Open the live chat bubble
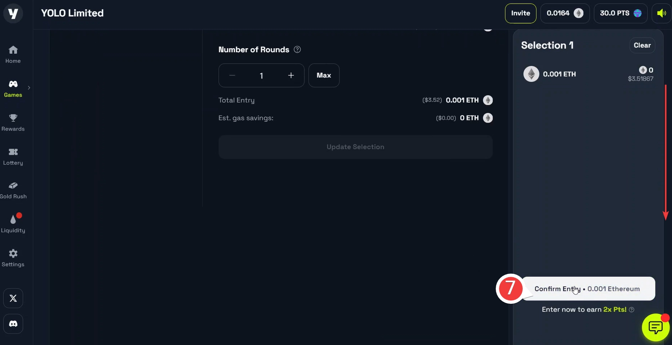Viewport: 672px width, 345px height. coord(656,327)
